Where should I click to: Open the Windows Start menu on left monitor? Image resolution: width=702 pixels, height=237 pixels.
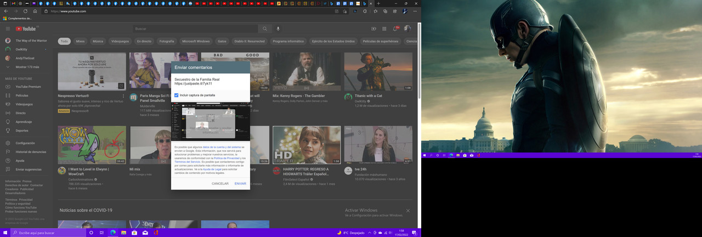click(5, 233)
